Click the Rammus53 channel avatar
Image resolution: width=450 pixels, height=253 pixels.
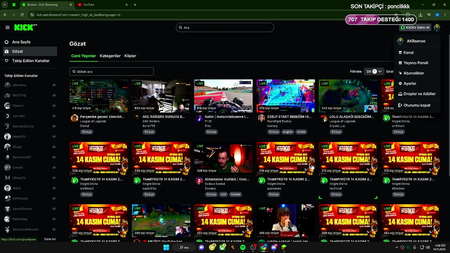click(x=7, y=157)
